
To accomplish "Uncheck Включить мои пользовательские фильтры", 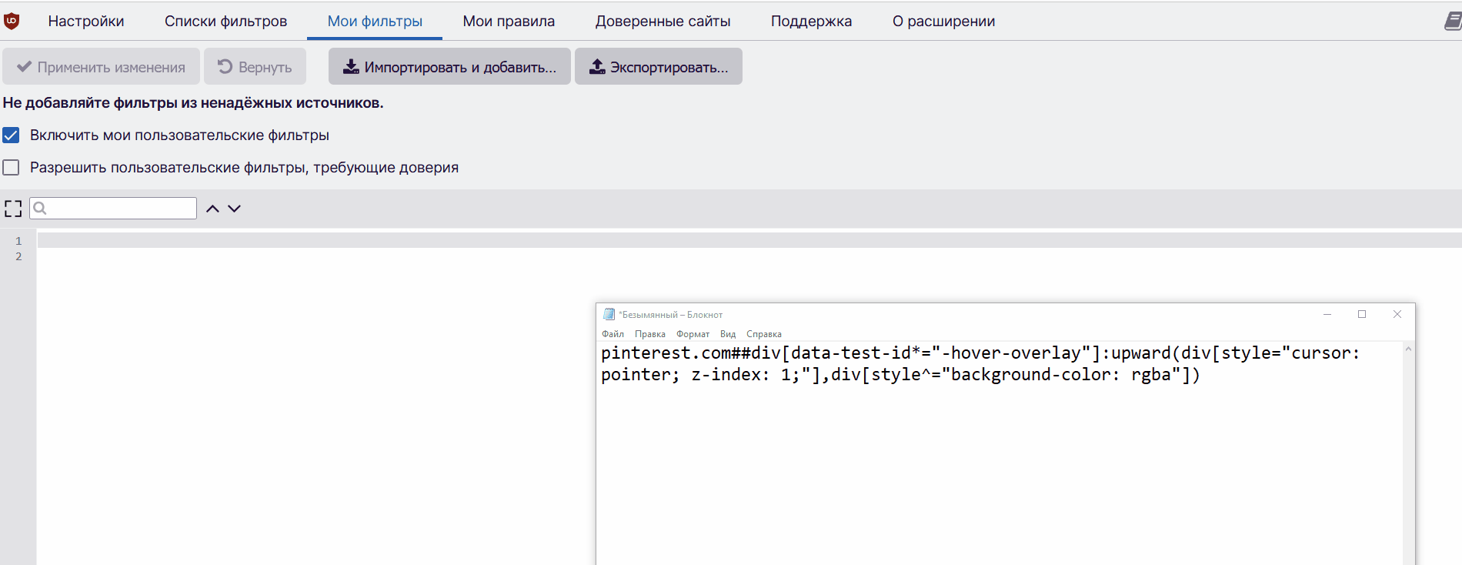I will click(11, 135).
